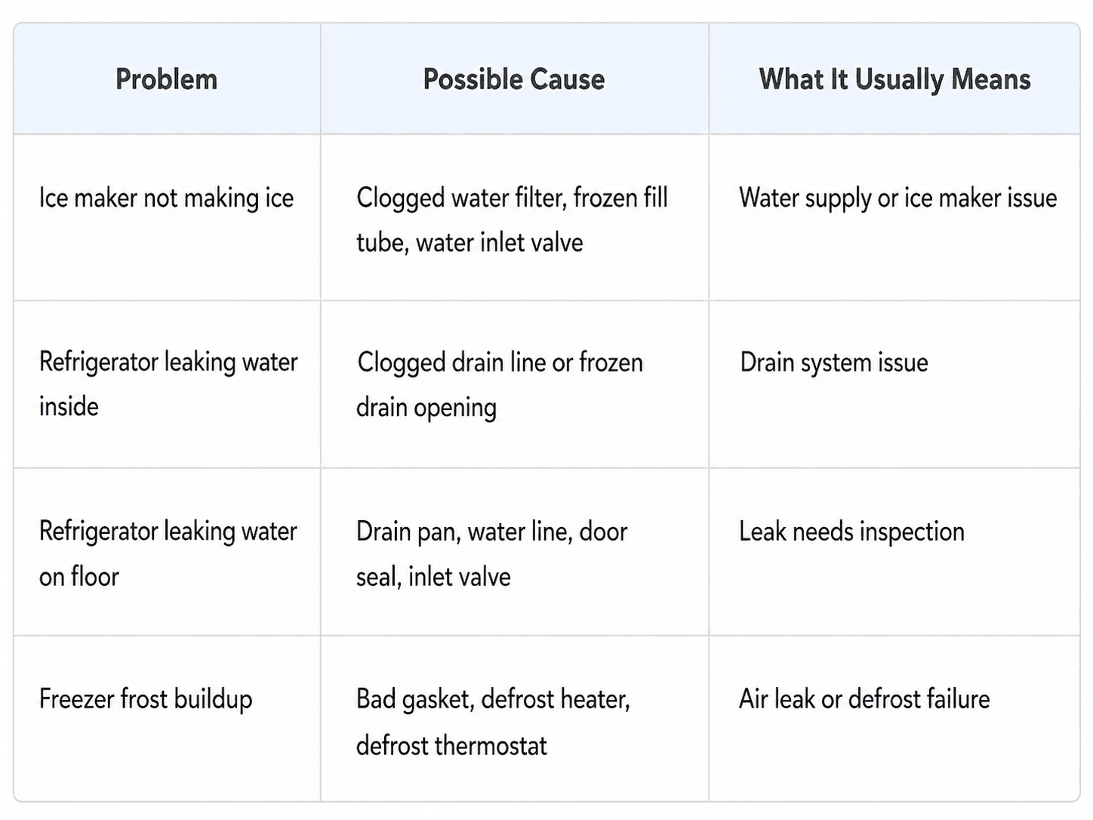This screenshot has height=820, width=1093.
Task: Select Clogged drain line or frozen text
Action: pyautogui.click(x=500, y=362)
